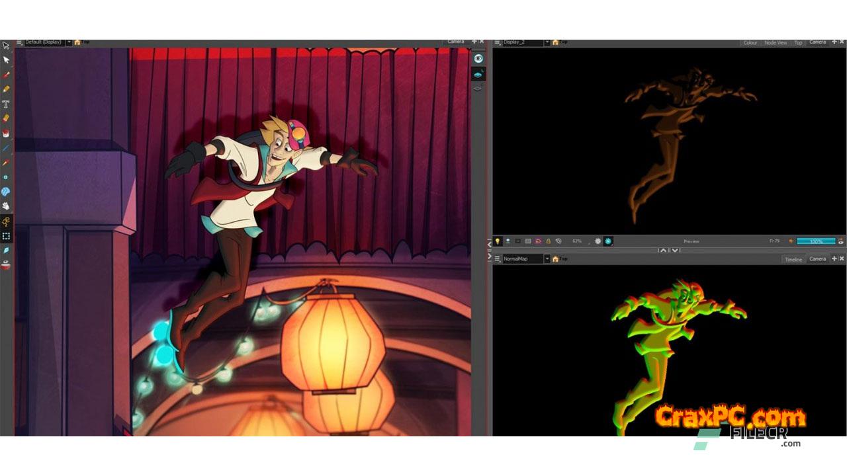
Task: Open the Display_2 dropdown arrow
Action: click(x=547, y=42)
